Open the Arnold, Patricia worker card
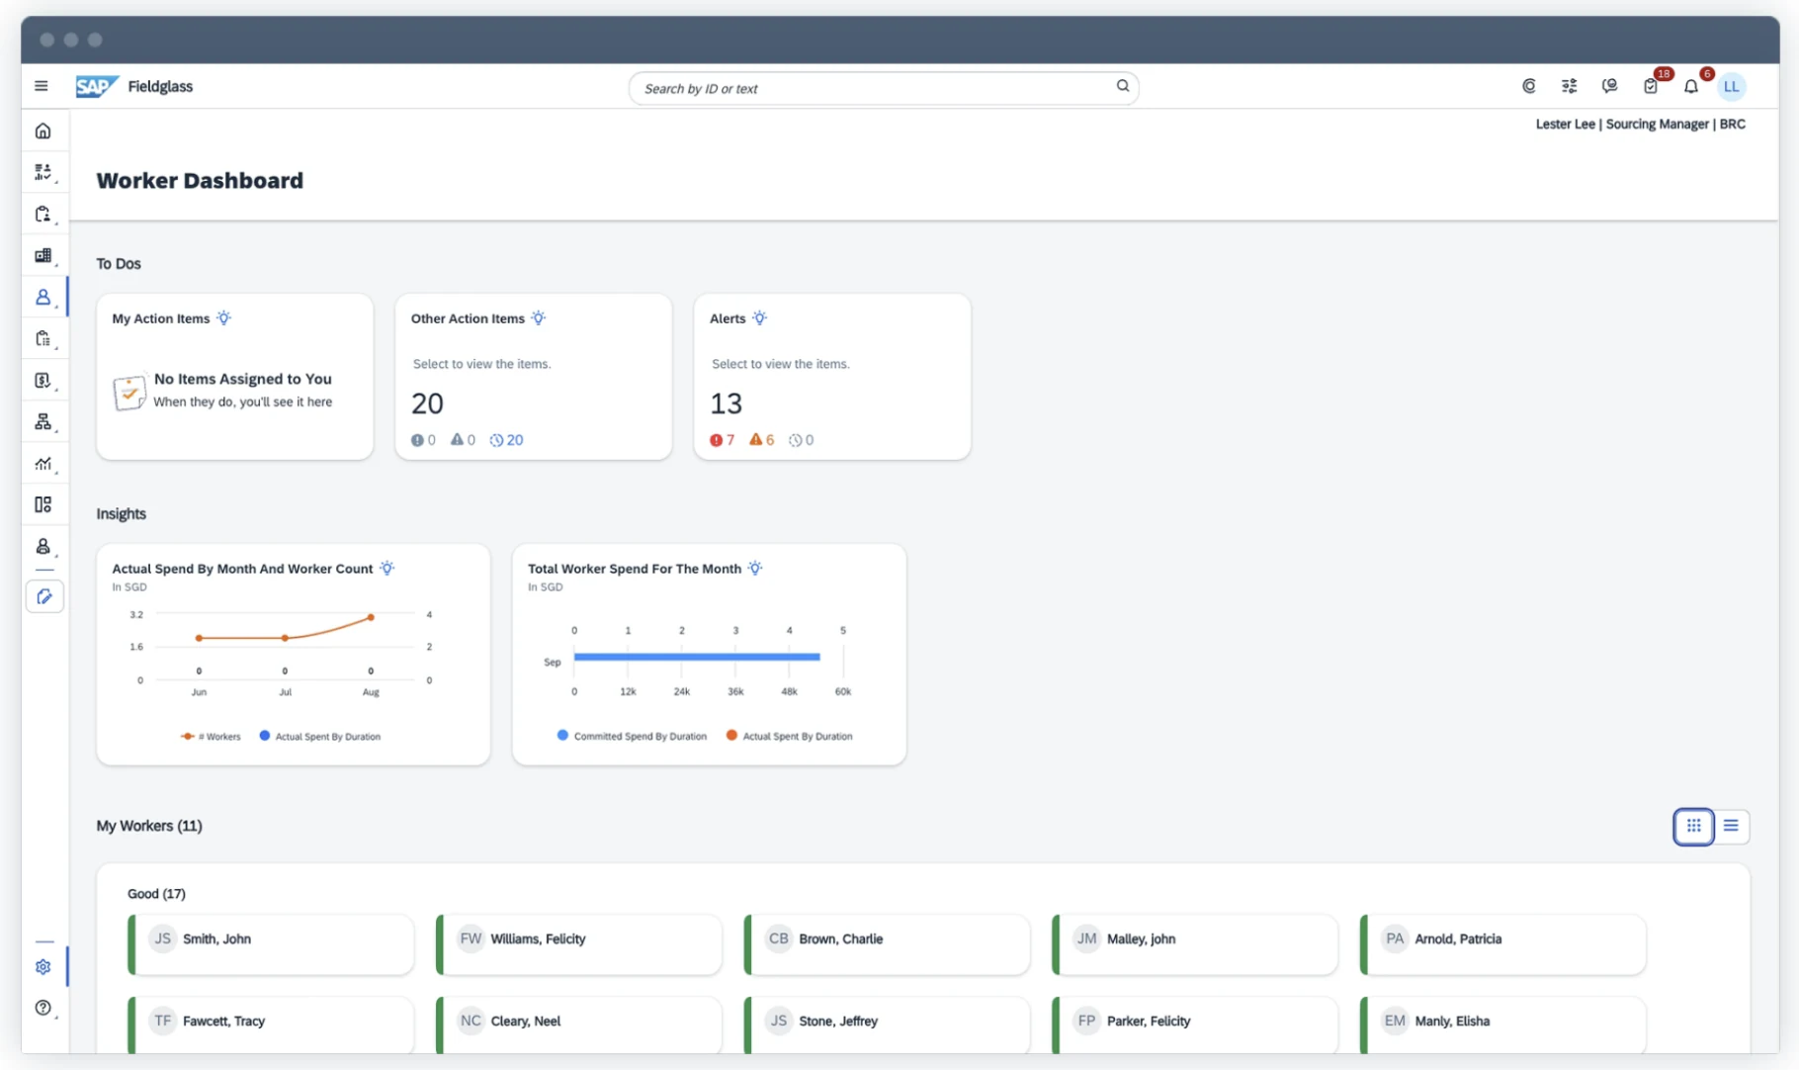Screen dimensions: 1799x1070 point(1503,944)
